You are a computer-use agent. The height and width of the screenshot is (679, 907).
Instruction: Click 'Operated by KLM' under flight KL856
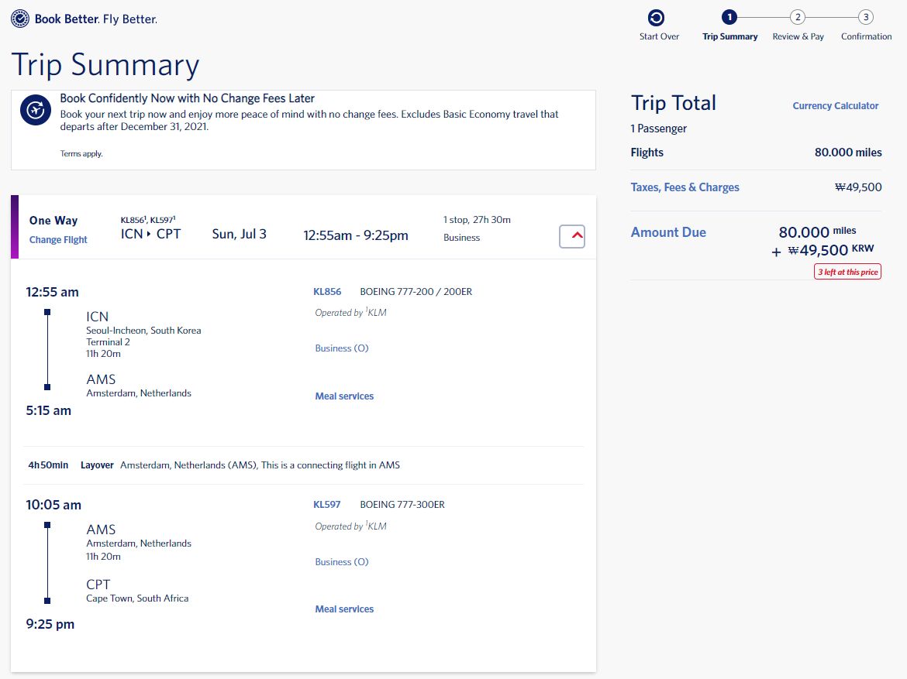click(350, 313)
